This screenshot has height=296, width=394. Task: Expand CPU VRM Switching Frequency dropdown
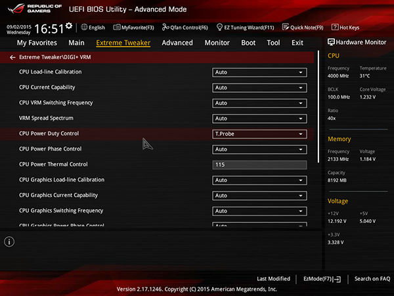tap(259, 103)
